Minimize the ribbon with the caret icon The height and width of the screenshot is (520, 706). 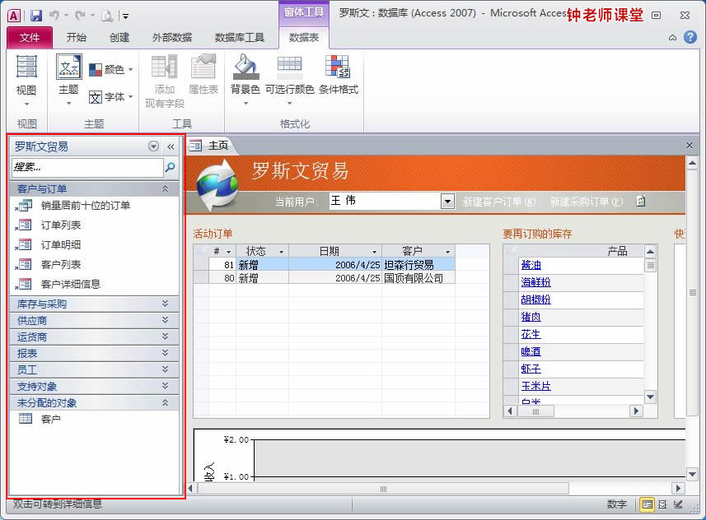pyautogui.click(x=672, y=37)
